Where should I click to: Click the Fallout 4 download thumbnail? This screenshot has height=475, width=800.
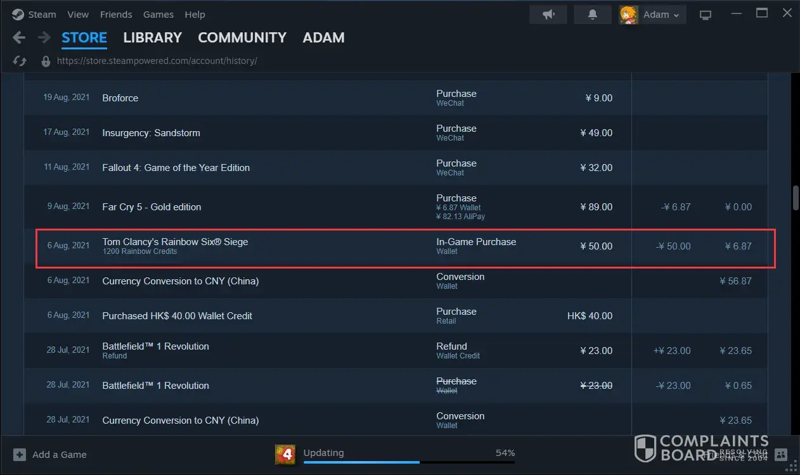pos(285,454)
